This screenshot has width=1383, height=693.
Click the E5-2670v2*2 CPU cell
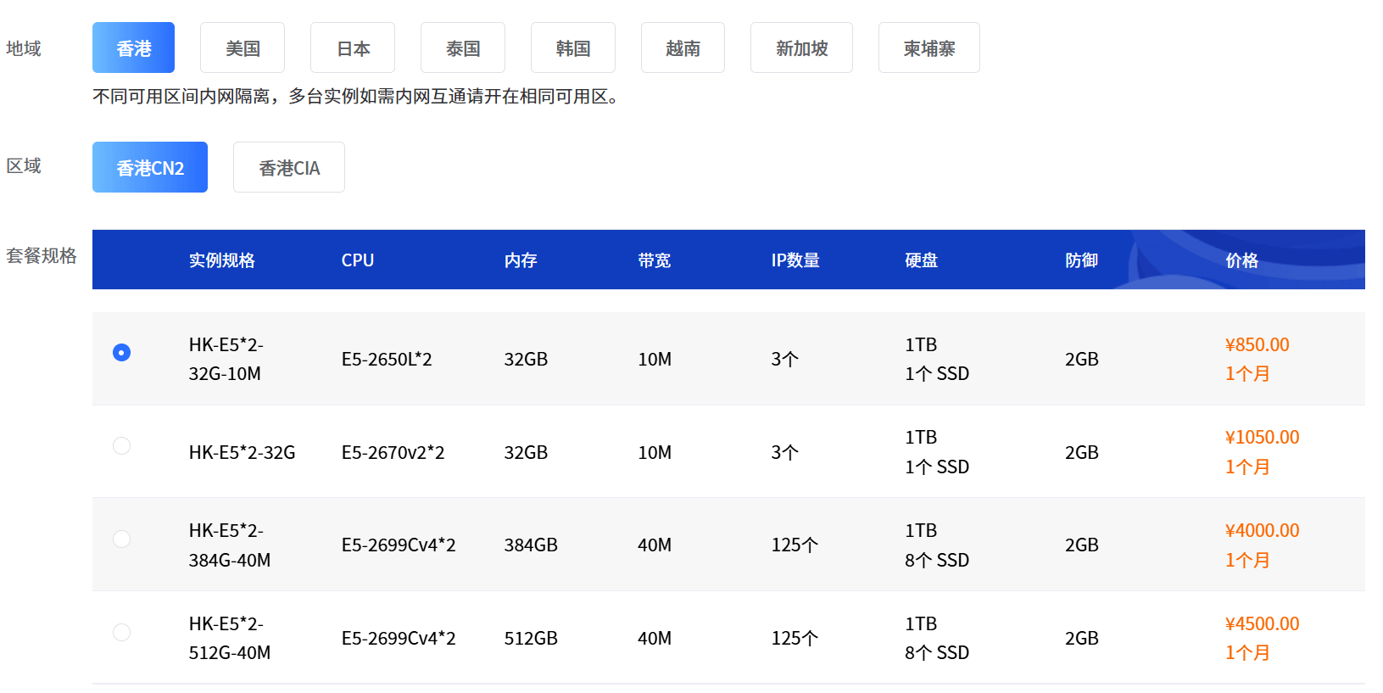point(393,453)
